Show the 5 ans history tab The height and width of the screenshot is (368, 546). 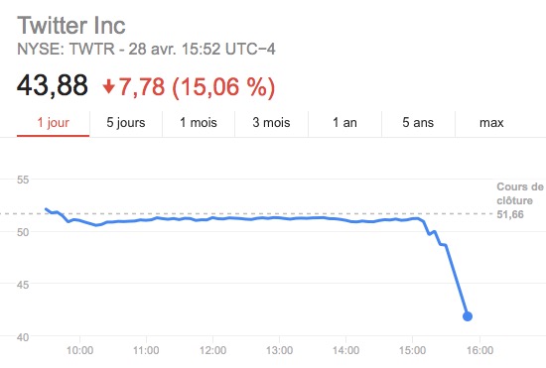tap(418, 123)
